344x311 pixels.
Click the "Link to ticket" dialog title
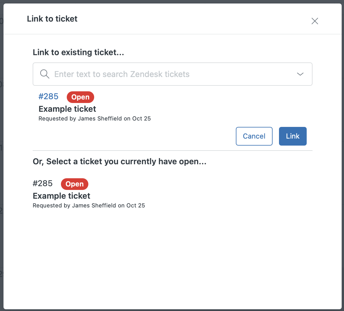[x=52, y=19]
